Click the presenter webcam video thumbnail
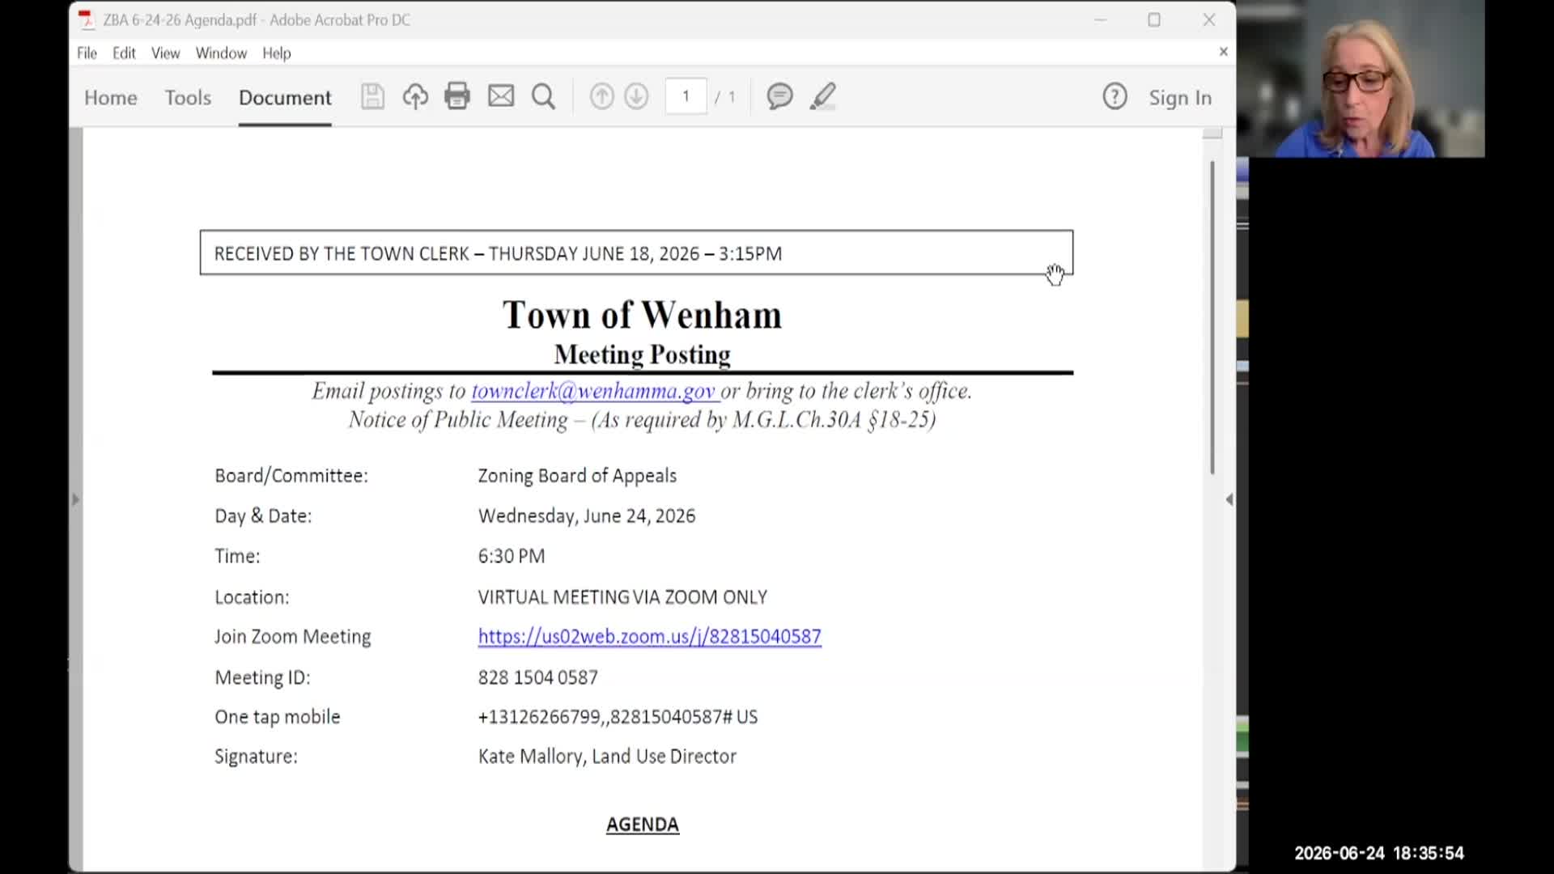The image size is (1554, 874). [x=1361, y=78]
